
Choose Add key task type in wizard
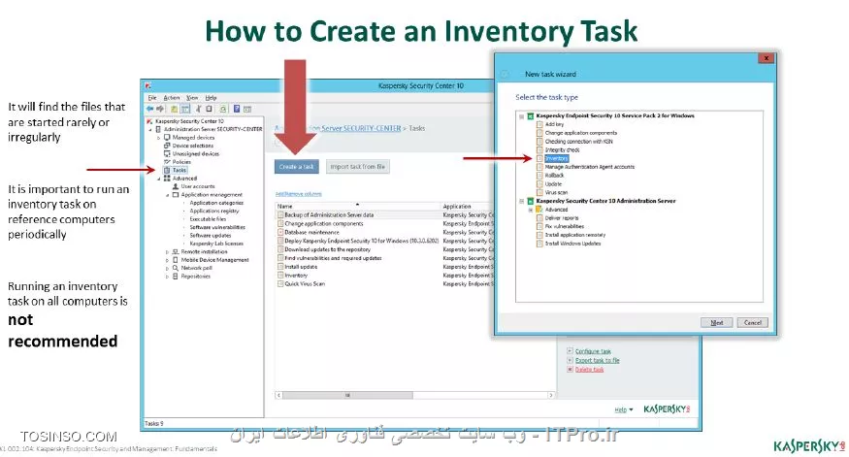coord(554,124)
